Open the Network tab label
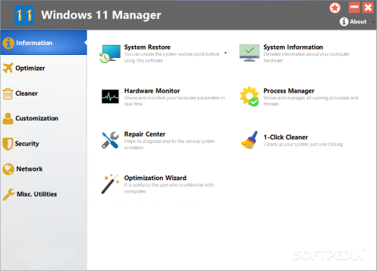This screenshot has height=271, width=377. coord(29,169)
